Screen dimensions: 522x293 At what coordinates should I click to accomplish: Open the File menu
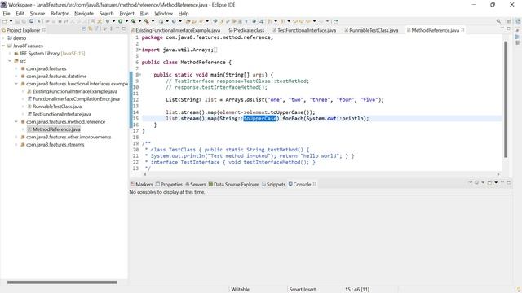pos(7,13)
